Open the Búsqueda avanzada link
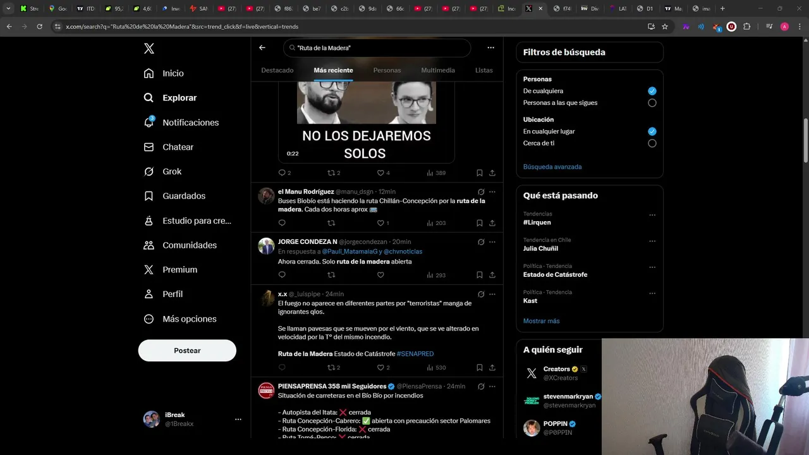The image size is (809, 455). pyautogui.click(x=552, y=167)
